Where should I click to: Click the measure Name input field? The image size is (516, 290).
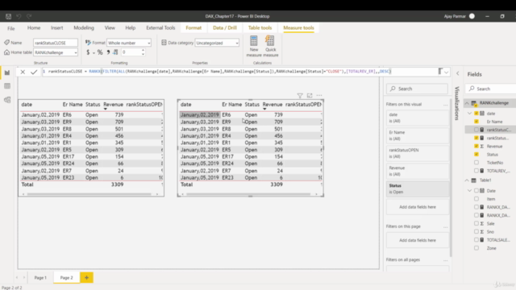pos(56,43)
